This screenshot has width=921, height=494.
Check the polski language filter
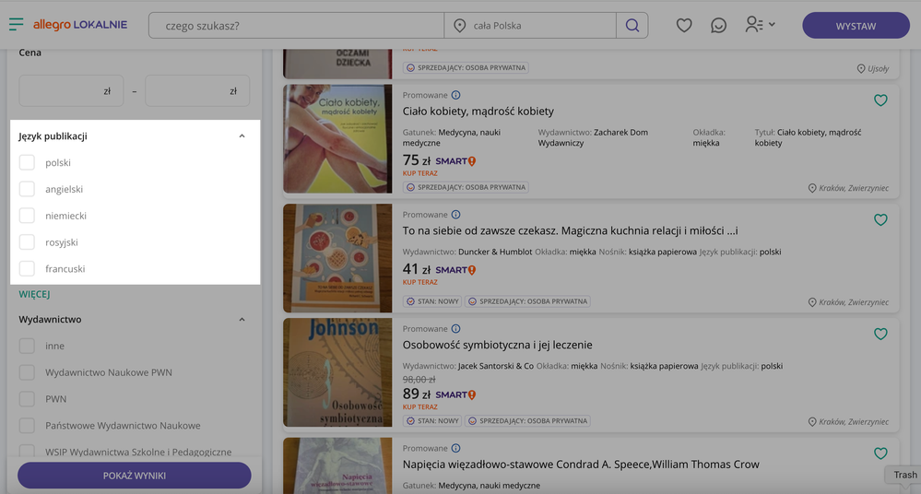tap(27, 163)
